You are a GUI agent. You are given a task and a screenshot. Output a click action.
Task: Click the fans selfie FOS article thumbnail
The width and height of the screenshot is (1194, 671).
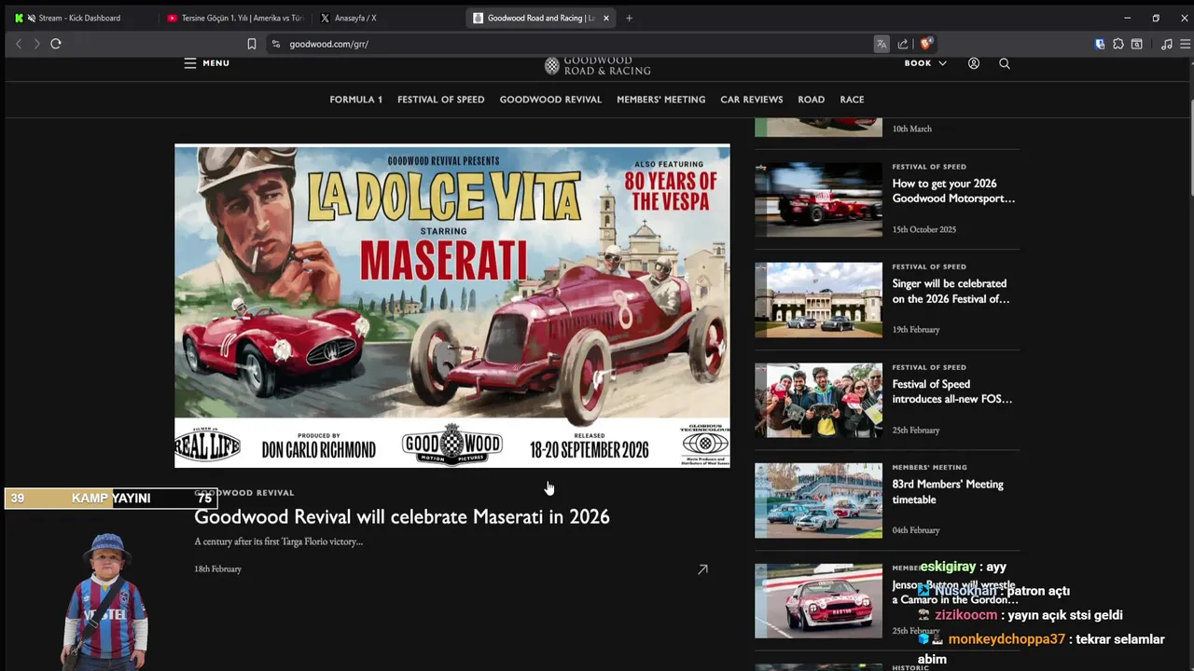coord(818,400)
